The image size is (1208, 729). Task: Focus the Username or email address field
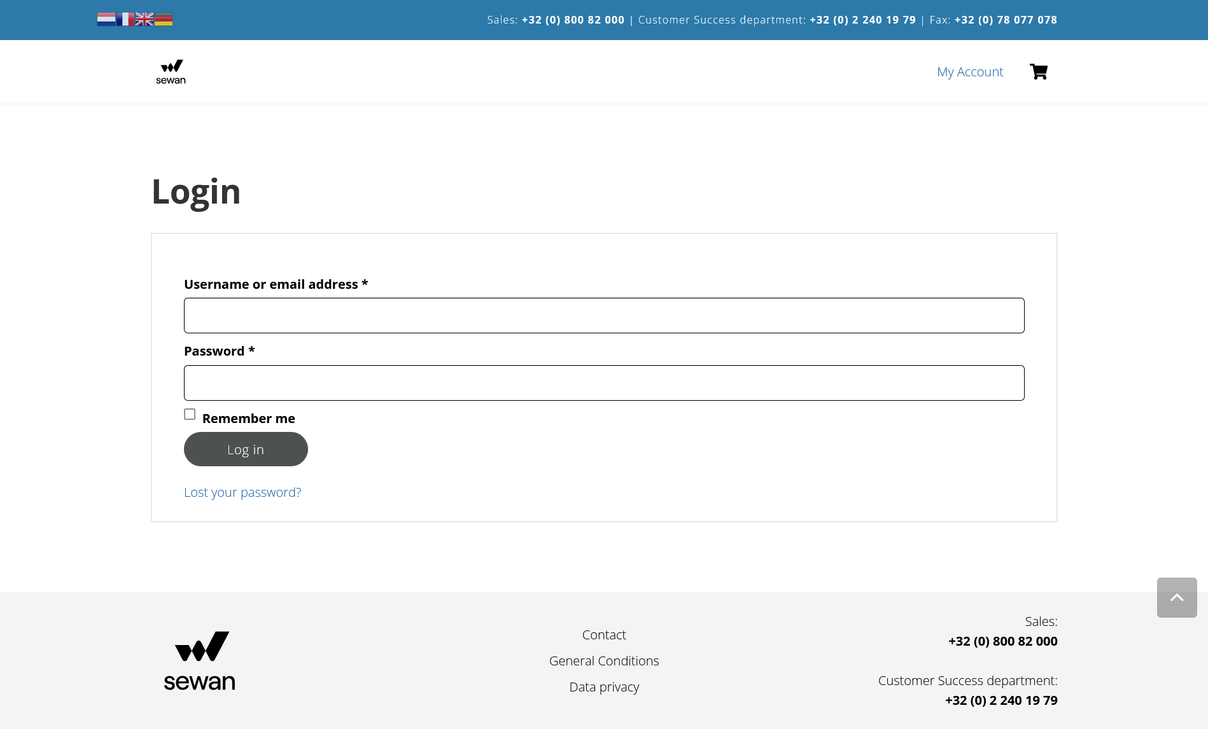point(603,316)
